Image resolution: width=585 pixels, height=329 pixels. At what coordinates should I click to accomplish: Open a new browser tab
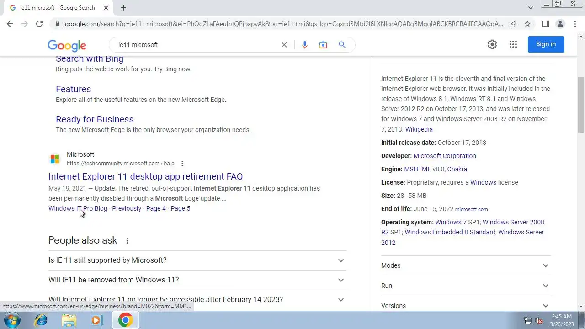tap(123, 8)
